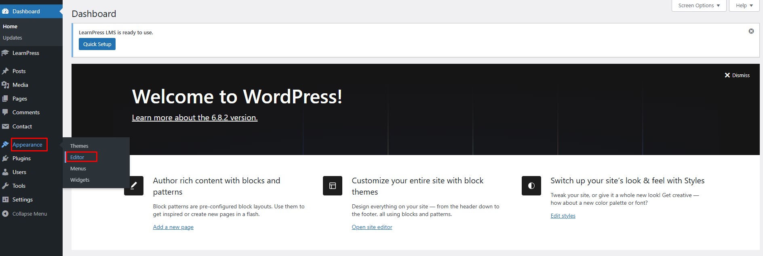Viewport: 763px width, 256px height.
Task: Click the LearnPress LMS is ready to use text
Action: (116, 32)
